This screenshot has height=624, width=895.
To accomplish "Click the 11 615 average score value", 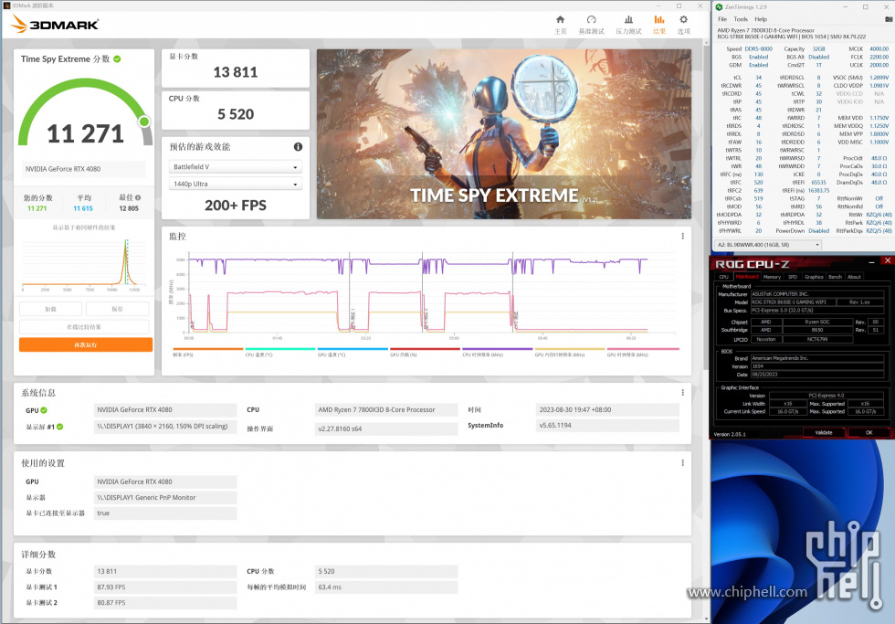I will click(83, 208).
